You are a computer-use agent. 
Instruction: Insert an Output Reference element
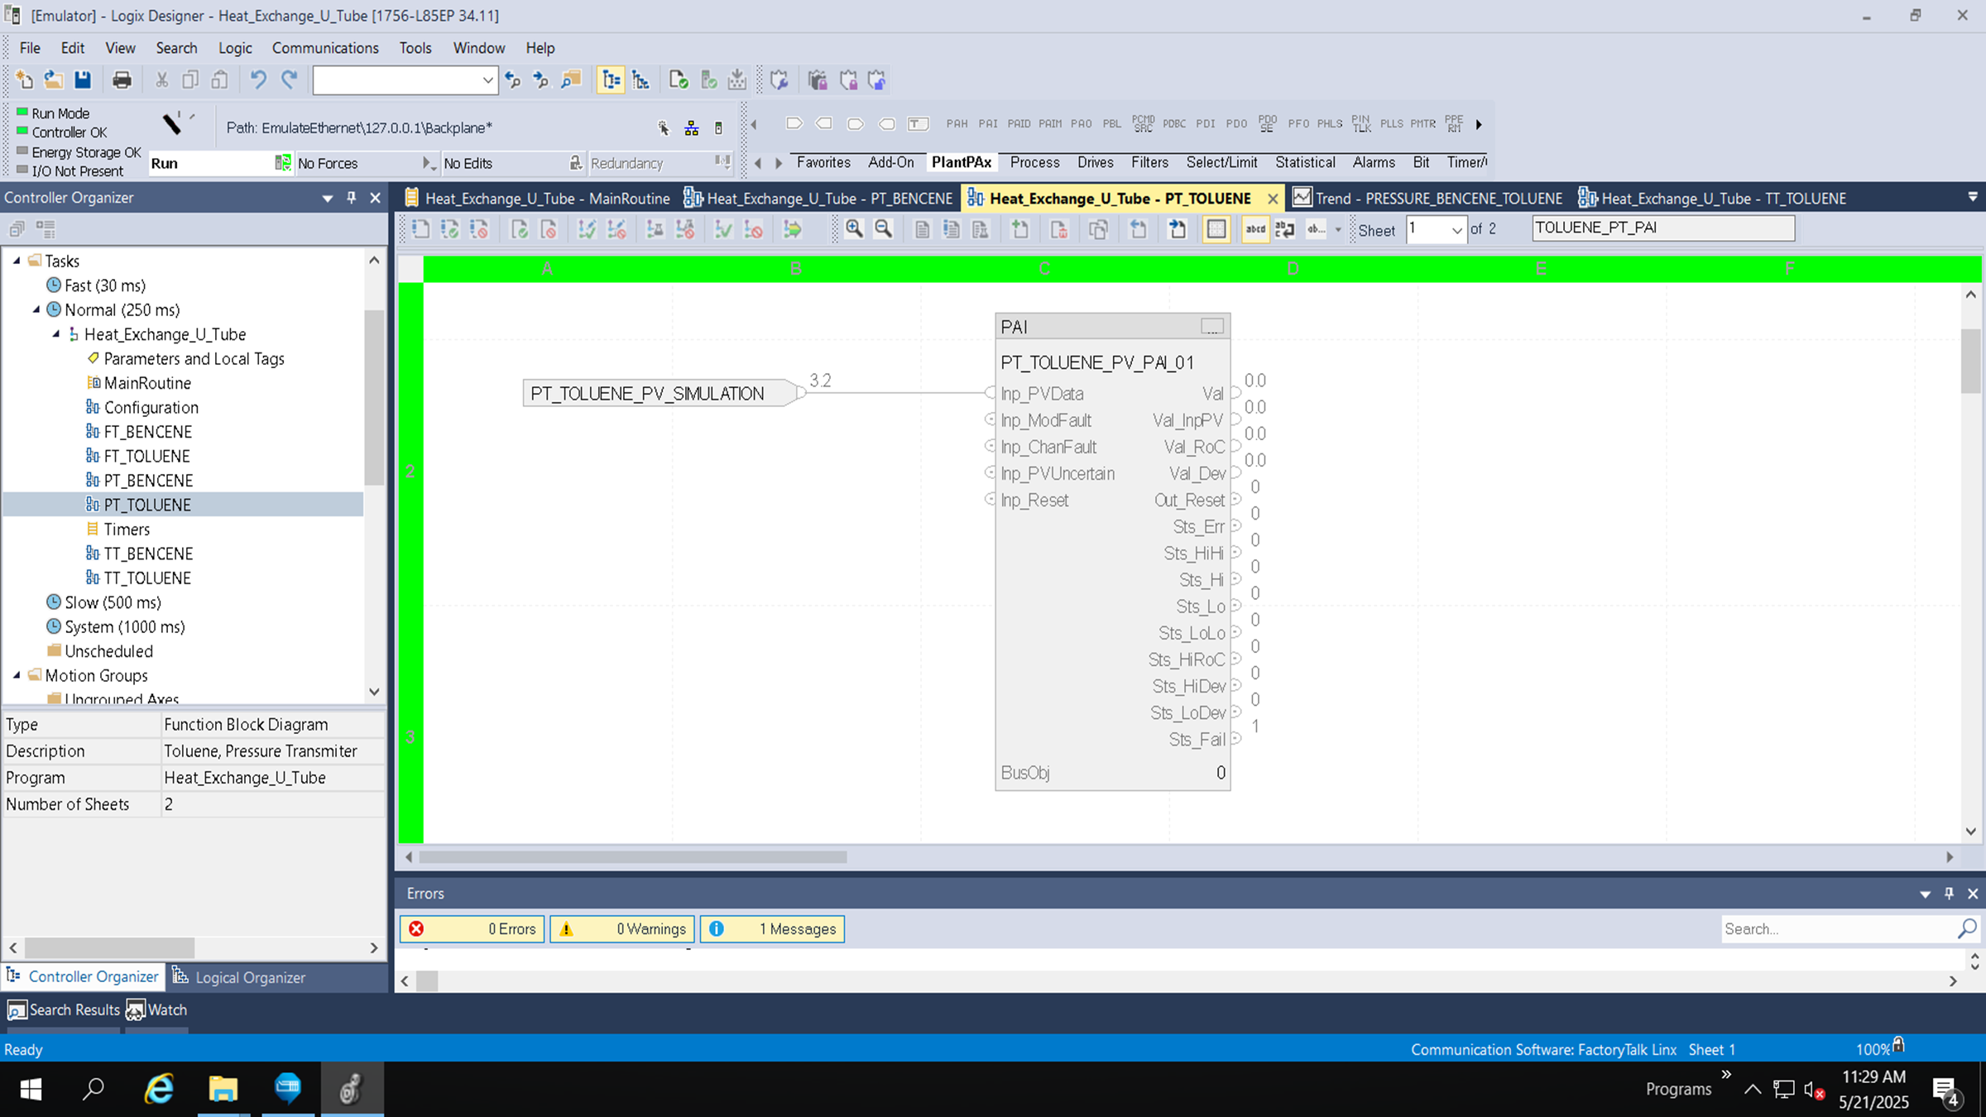[x=824, y=123]
